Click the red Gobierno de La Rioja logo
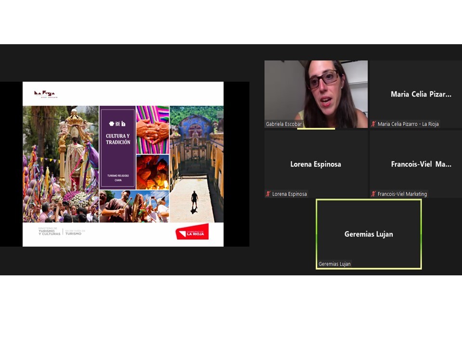 point(192,232)
